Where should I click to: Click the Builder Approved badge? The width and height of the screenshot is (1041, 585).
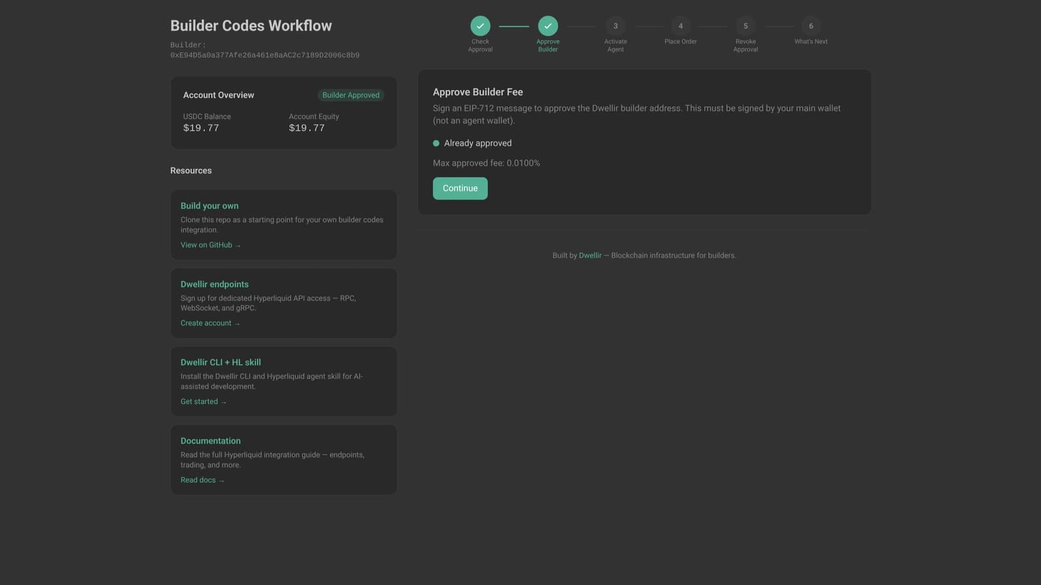(x=351, y=95)
